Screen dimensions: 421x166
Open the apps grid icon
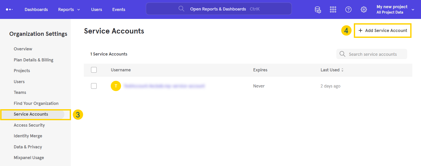(333, 10)
